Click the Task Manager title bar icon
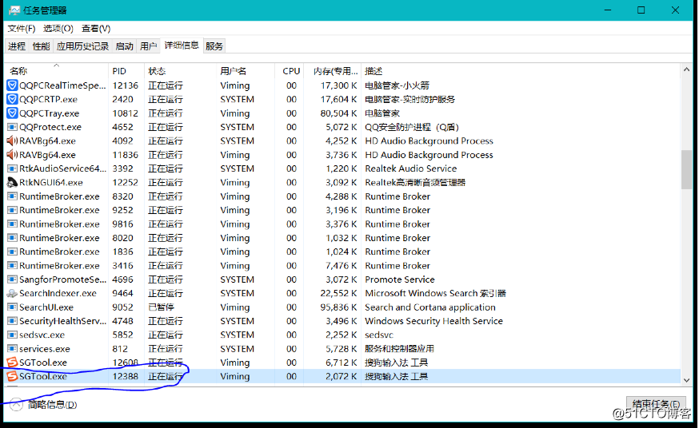699x428 pixels. click(x=14, y=10)
